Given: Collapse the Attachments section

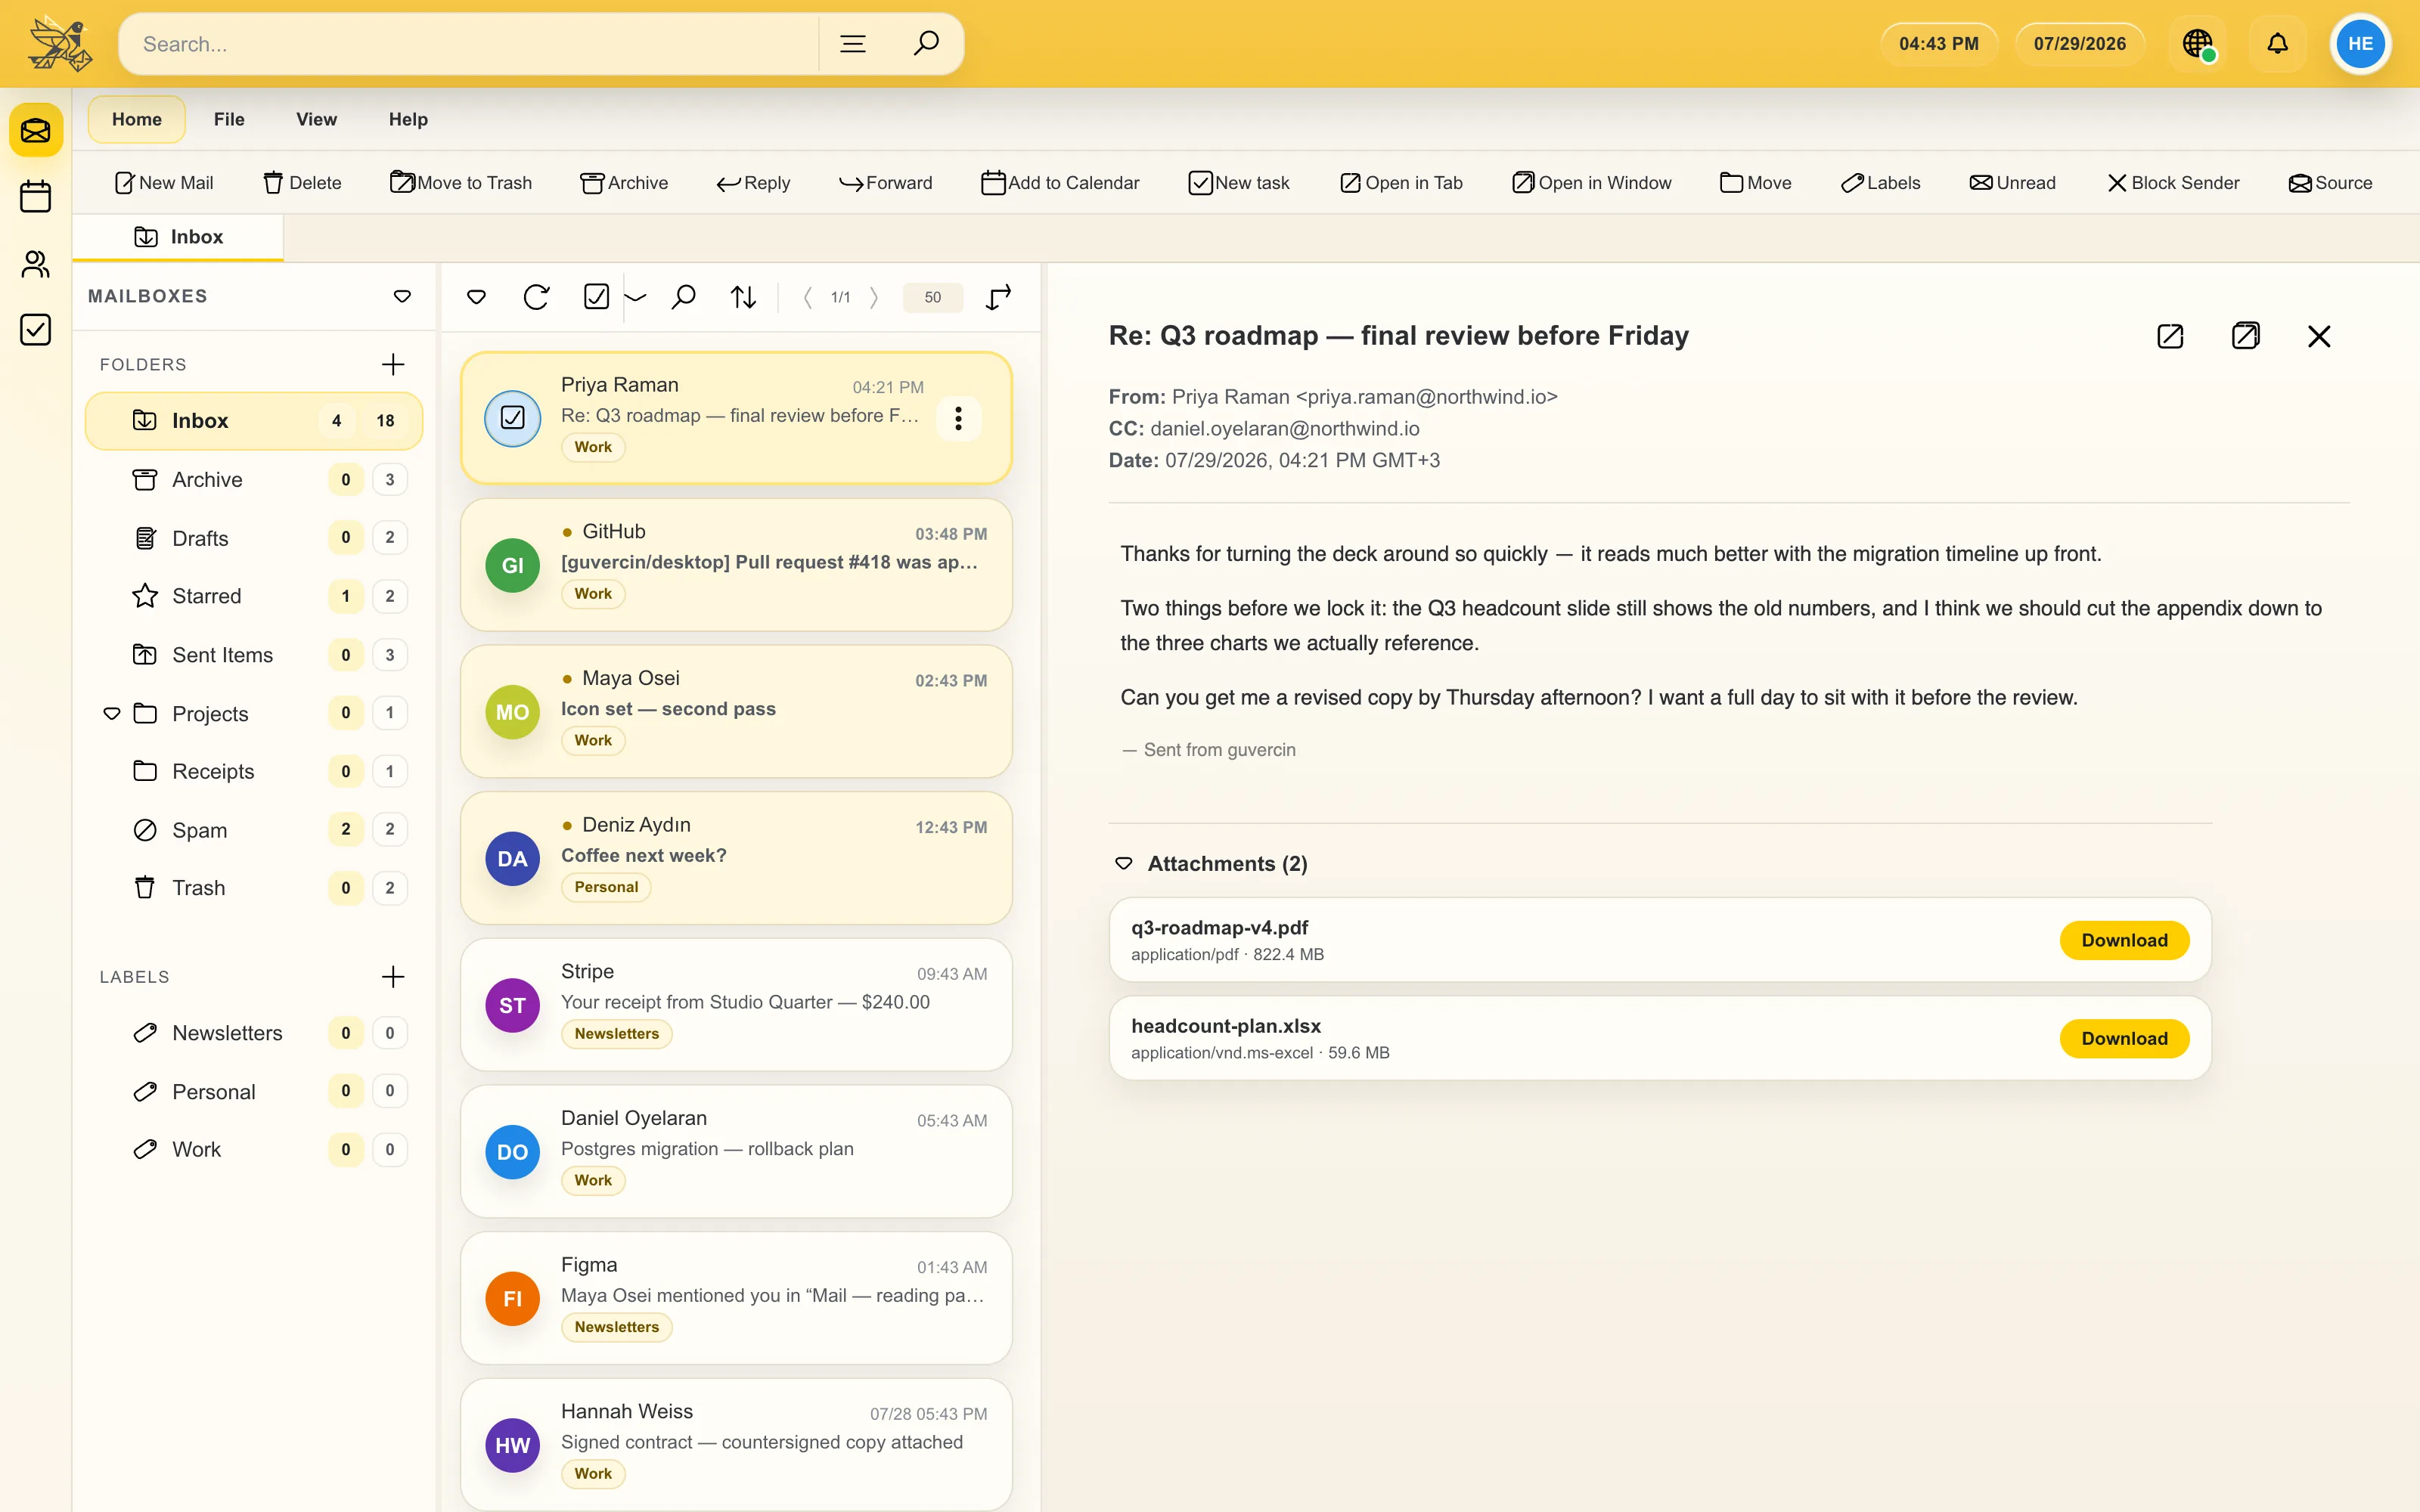Looking at the screenshot, I should [1124, 863].
